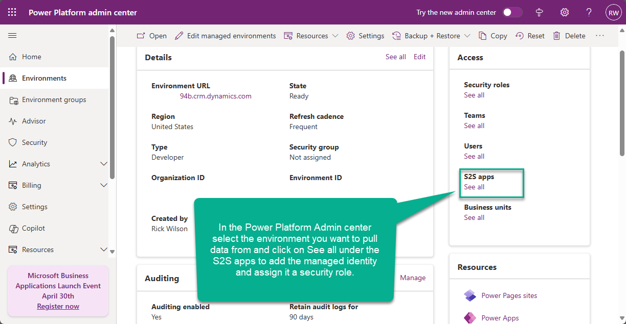This screenshot has height=324, width=626.
Task: Click See all under S2S apps
Action: click(474, 187)
